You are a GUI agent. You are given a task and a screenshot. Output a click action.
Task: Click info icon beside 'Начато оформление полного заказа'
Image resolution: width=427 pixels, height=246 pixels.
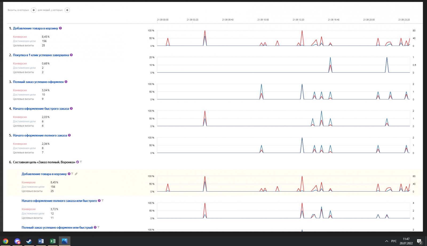click(69, 135)
